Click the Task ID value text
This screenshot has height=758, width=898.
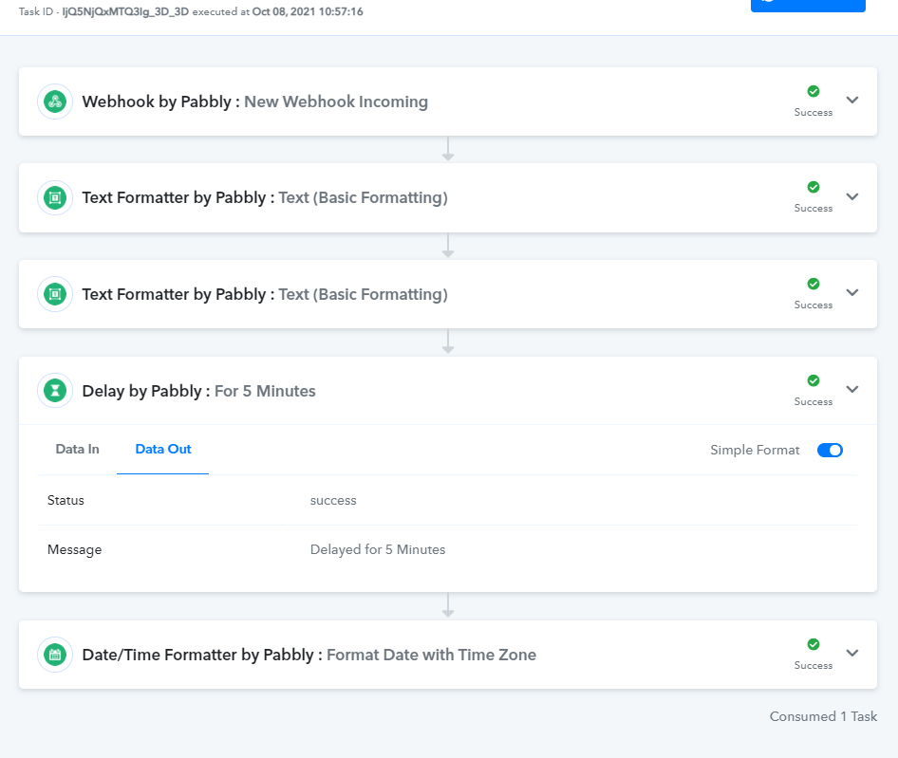[x=125, y=11]
